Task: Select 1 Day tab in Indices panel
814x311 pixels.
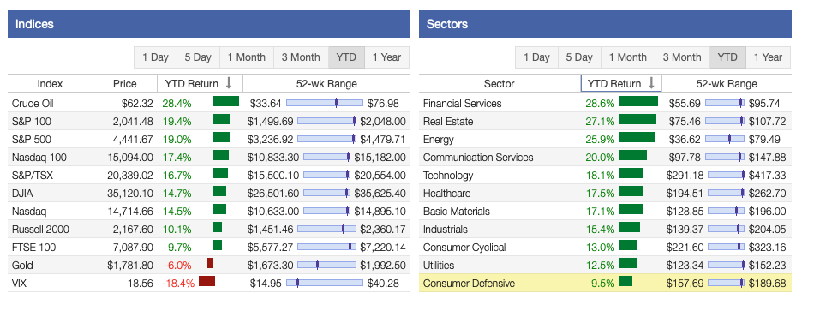Action: [x=155, y=57]
